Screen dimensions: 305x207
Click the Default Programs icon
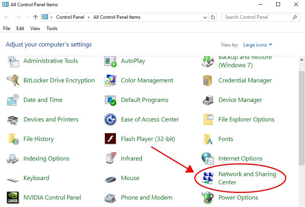(110, 100)
